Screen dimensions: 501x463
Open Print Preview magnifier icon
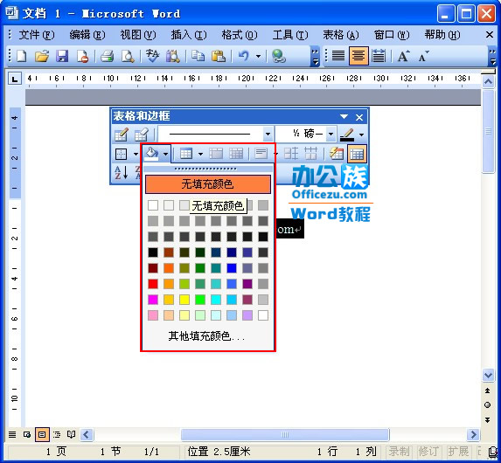point(128,56)
